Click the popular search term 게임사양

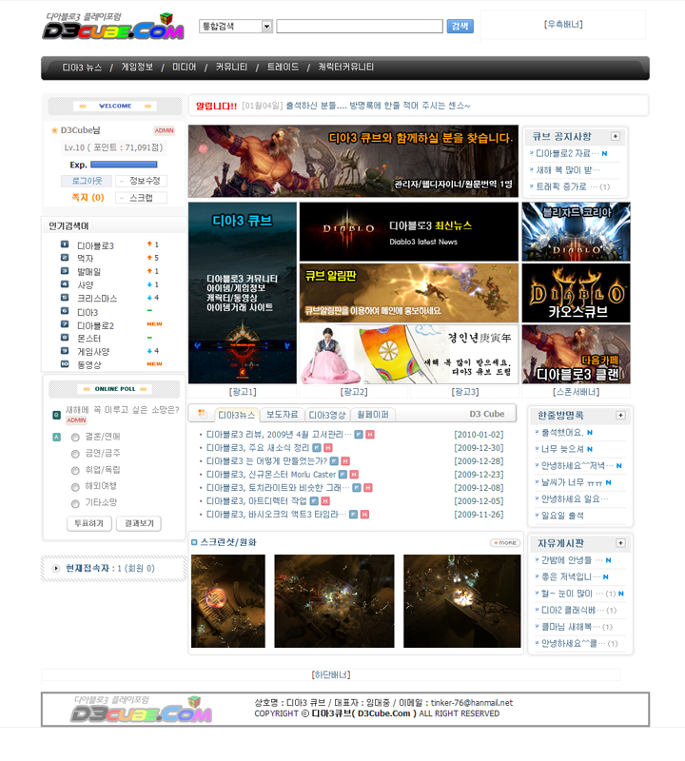pyautogui.click(x=93, y=351)
